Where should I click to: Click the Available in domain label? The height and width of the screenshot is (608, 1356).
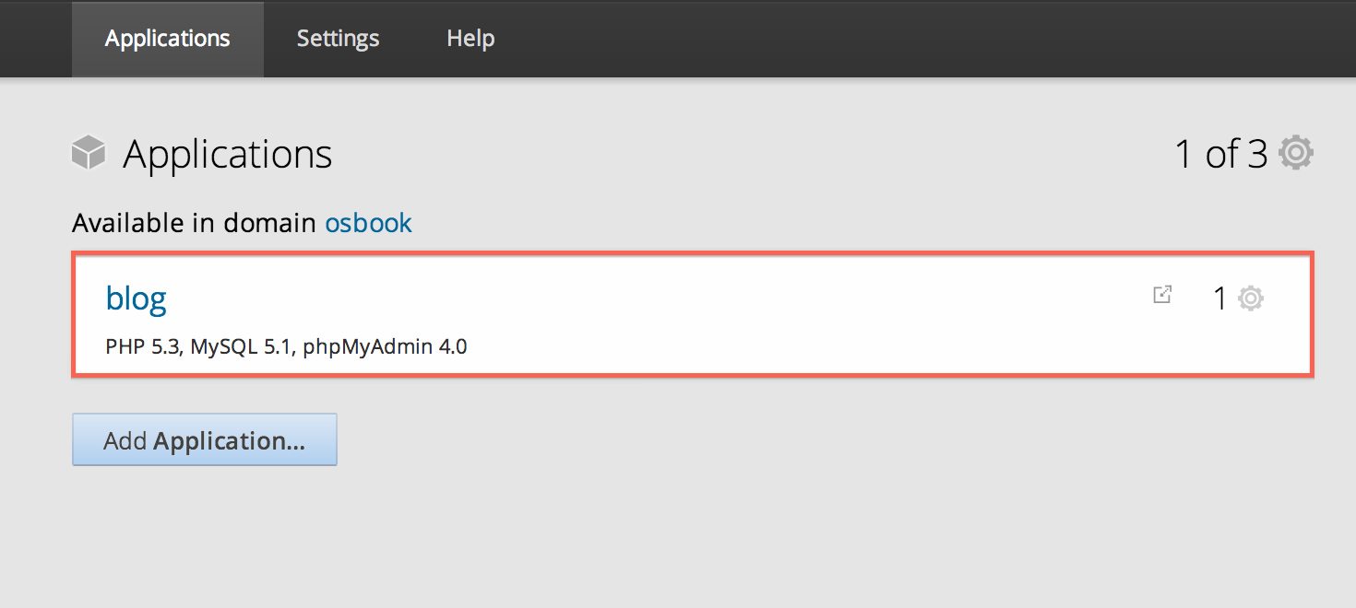pyautogui.click(x=194, y=223)
